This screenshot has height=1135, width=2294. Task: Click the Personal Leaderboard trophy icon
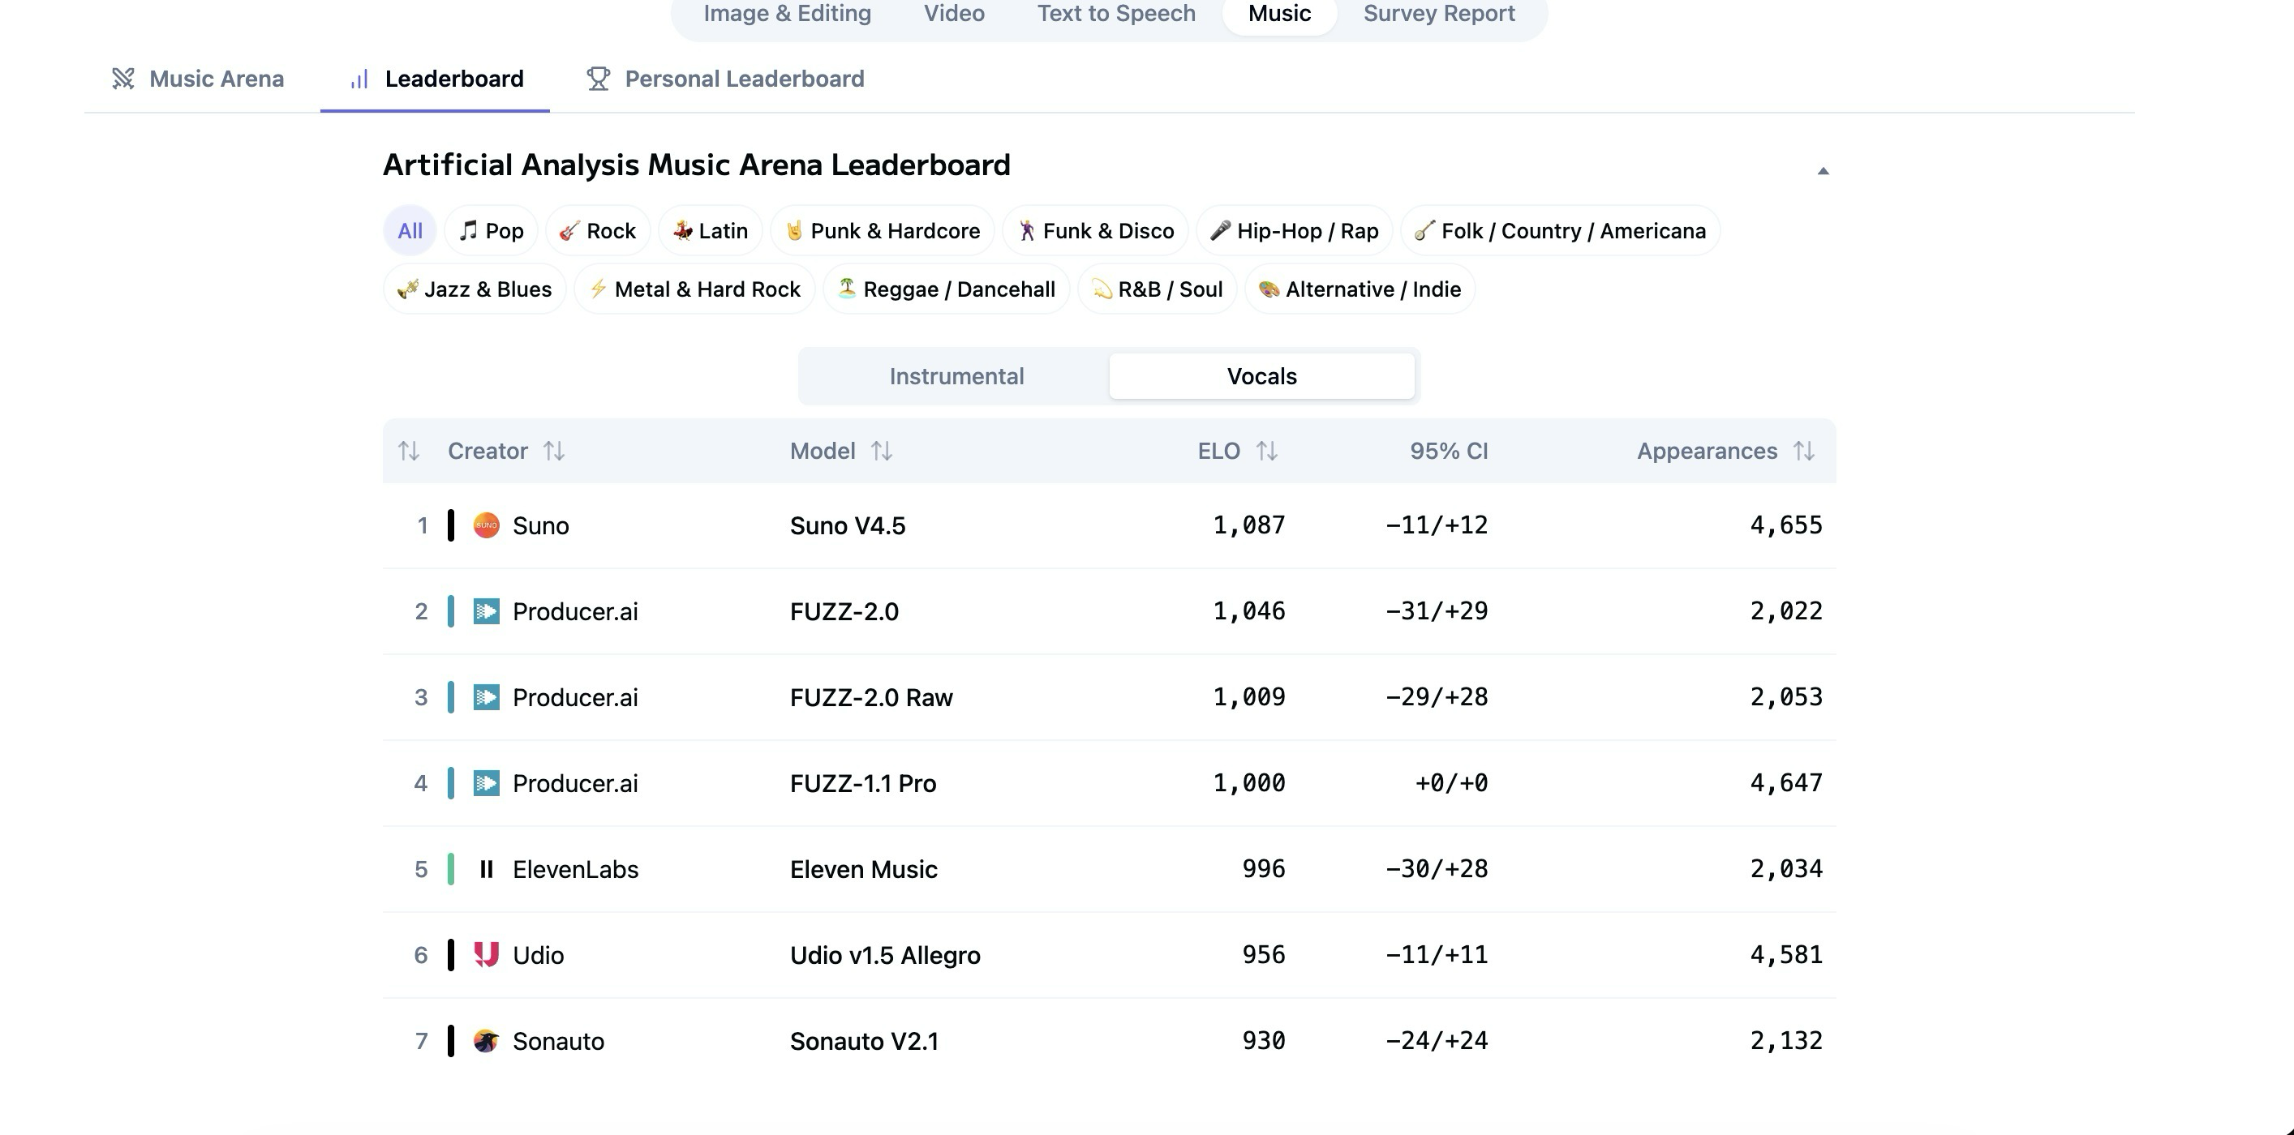click(598, 79)
